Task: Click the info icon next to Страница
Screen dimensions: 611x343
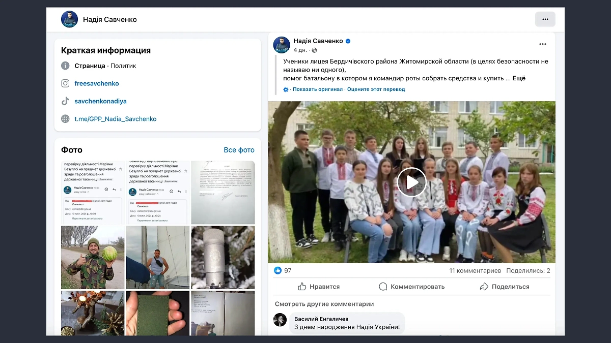Action: click(x=65, y=65)
